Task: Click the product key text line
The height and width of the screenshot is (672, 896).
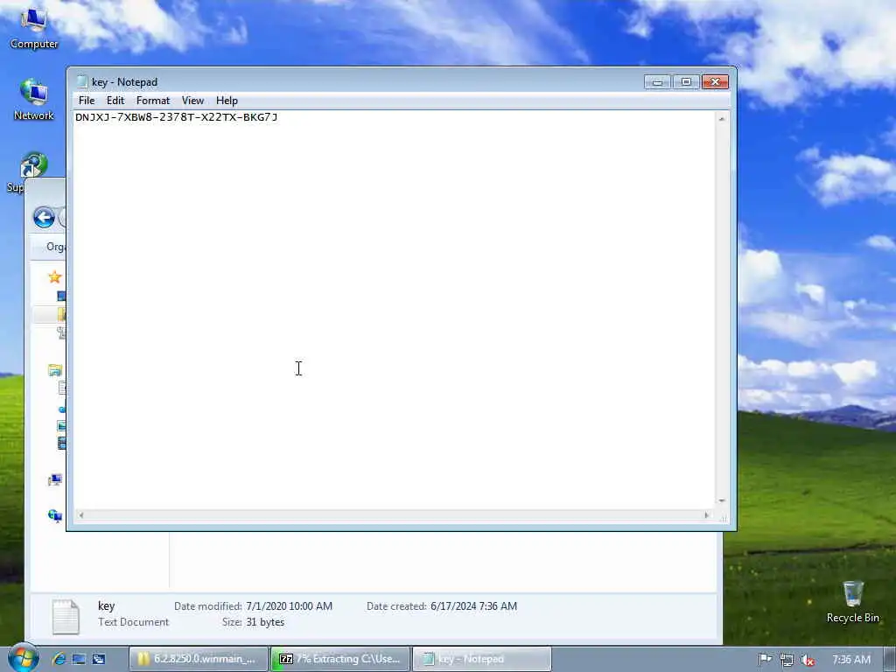Action: coord(177,117)
